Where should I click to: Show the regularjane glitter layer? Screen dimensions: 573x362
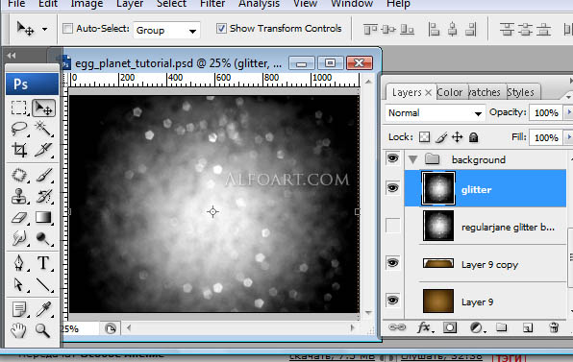point(393,226)
